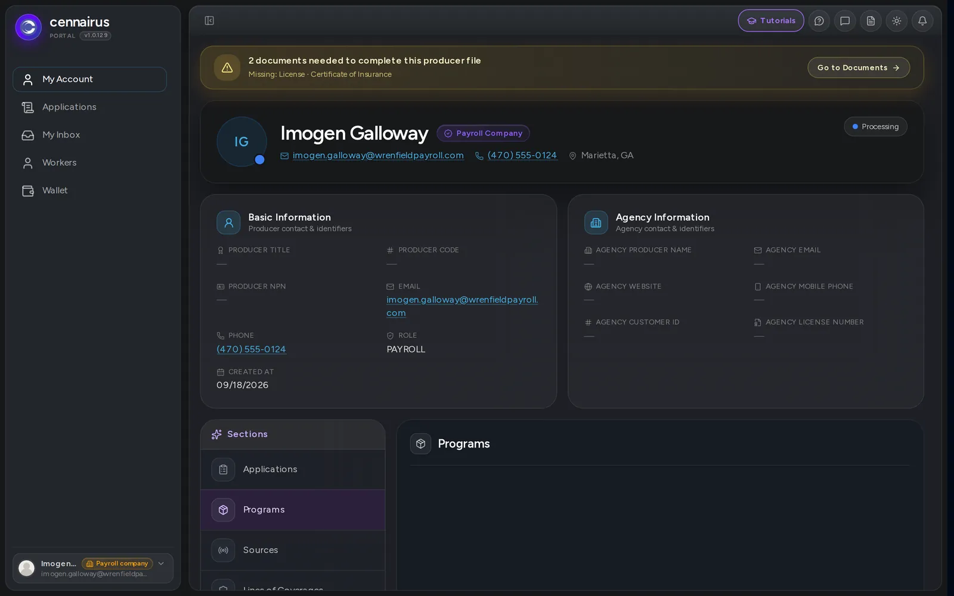The width and height of the screenshot is (954, 596).
Task: Toggle light theme with sun icon
Action: 897,21
